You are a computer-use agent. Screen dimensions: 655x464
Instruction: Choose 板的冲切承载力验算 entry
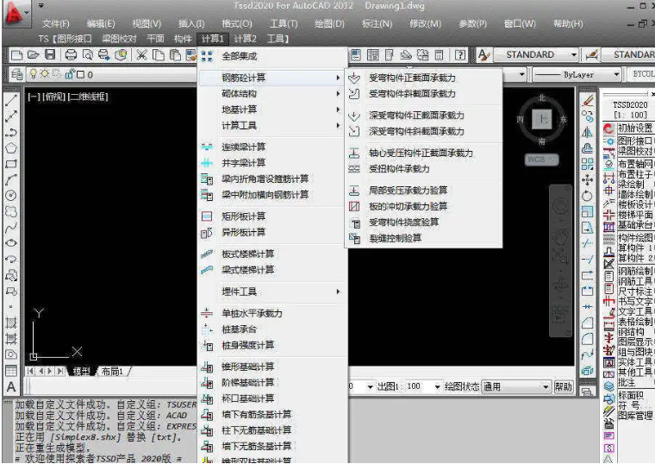click(x=423, y=206)
